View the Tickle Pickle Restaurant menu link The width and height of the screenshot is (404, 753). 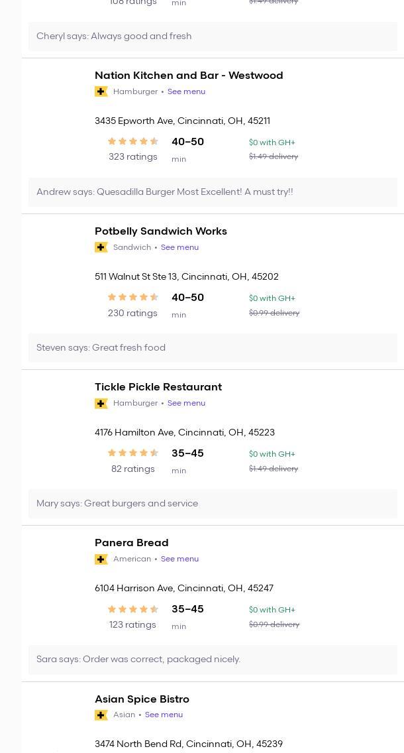186,403
